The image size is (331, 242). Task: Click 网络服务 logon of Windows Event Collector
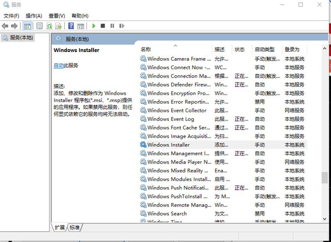click(295, 110)
